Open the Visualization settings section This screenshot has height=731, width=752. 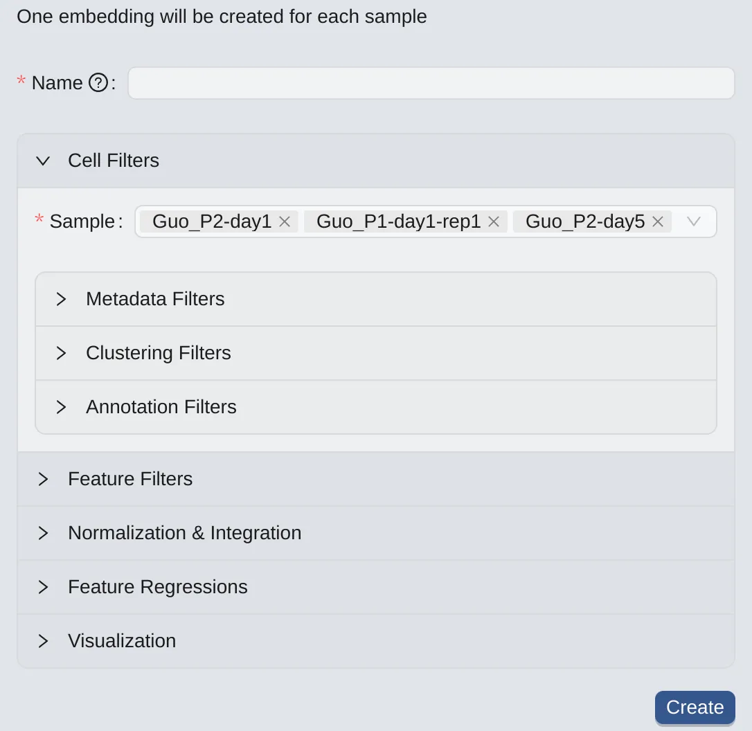[122, 641]
